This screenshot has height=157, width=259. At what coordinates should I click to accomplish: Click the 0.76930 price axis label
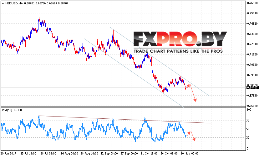[252, 3]
